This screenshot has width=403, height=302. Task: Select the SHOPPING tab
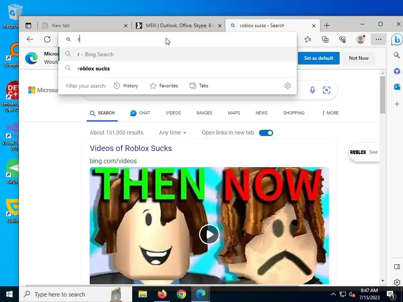[x=294, y=113]
